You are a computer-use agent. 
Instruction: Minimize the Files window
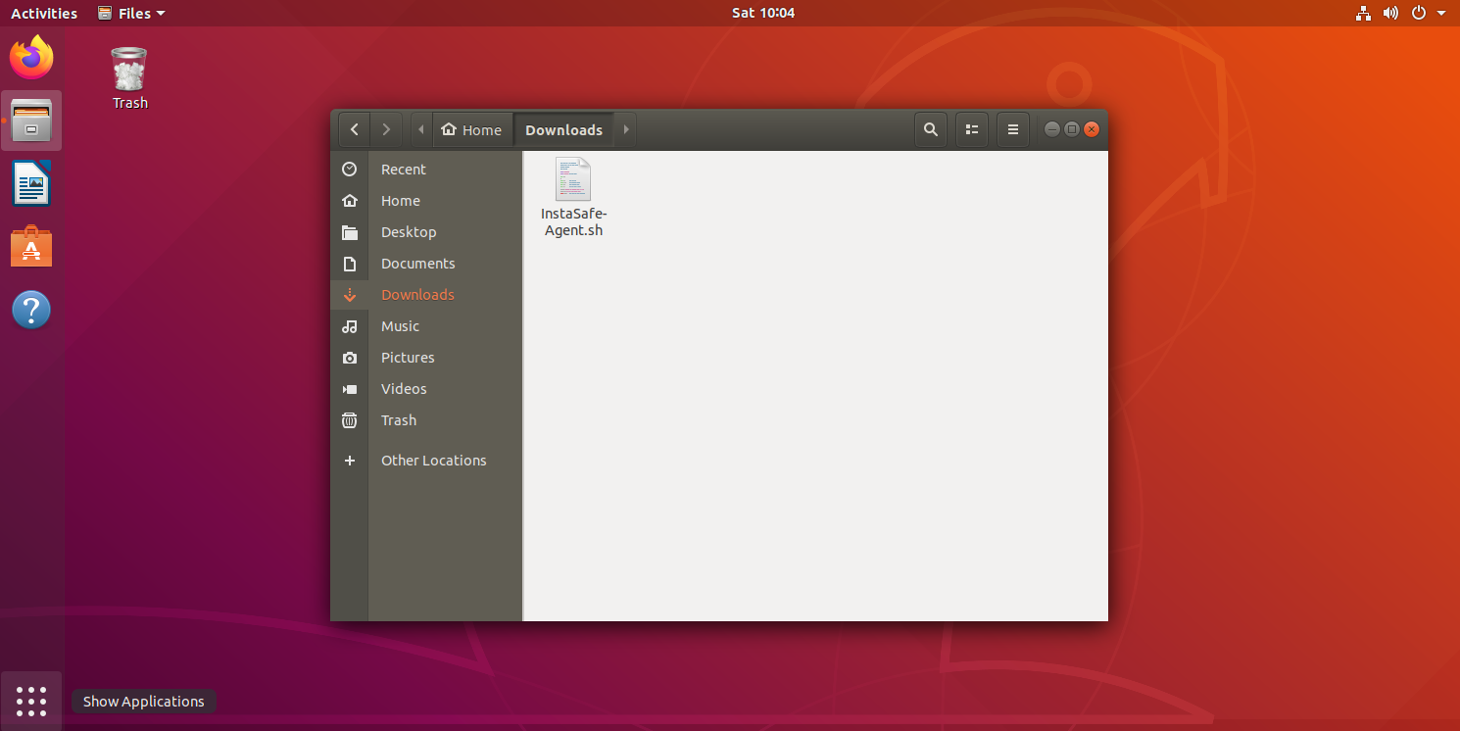pyautogui.click(x=1052, y=129)
